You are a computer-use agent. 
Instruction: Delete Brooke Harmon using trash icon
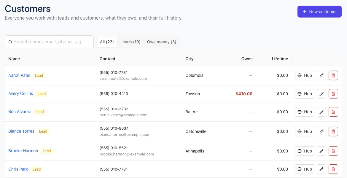333,151
